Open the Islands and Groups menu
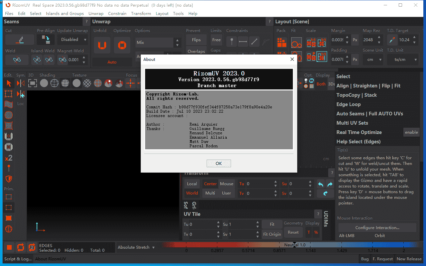 (x=65, y=14)
